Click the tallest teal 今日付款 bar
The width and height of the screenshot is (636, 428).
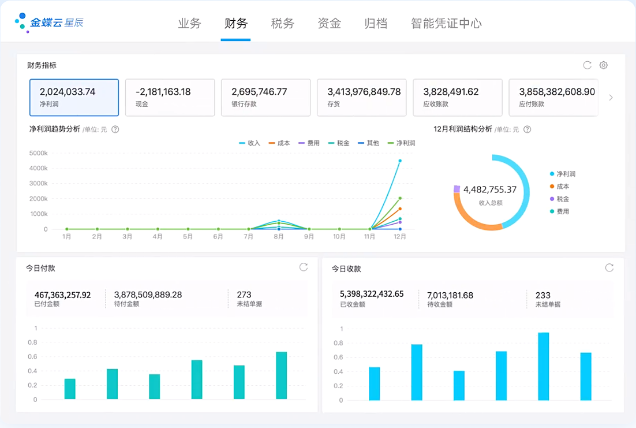click(x=282, y=375)
